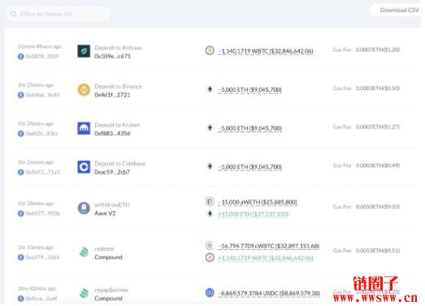Click the Bitfinex leaf logo icon

coord(84,51)
